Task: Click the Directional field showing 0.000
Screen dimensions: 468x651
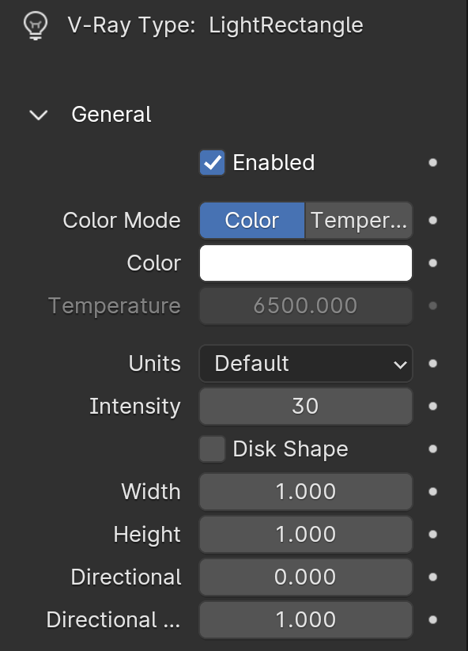Action: (306, 577)
